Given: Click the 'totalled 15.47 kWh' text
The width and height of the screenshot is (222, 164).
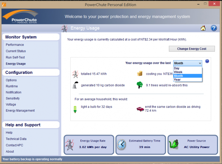Looking at the screenshot, I should [x=94, y=74].
